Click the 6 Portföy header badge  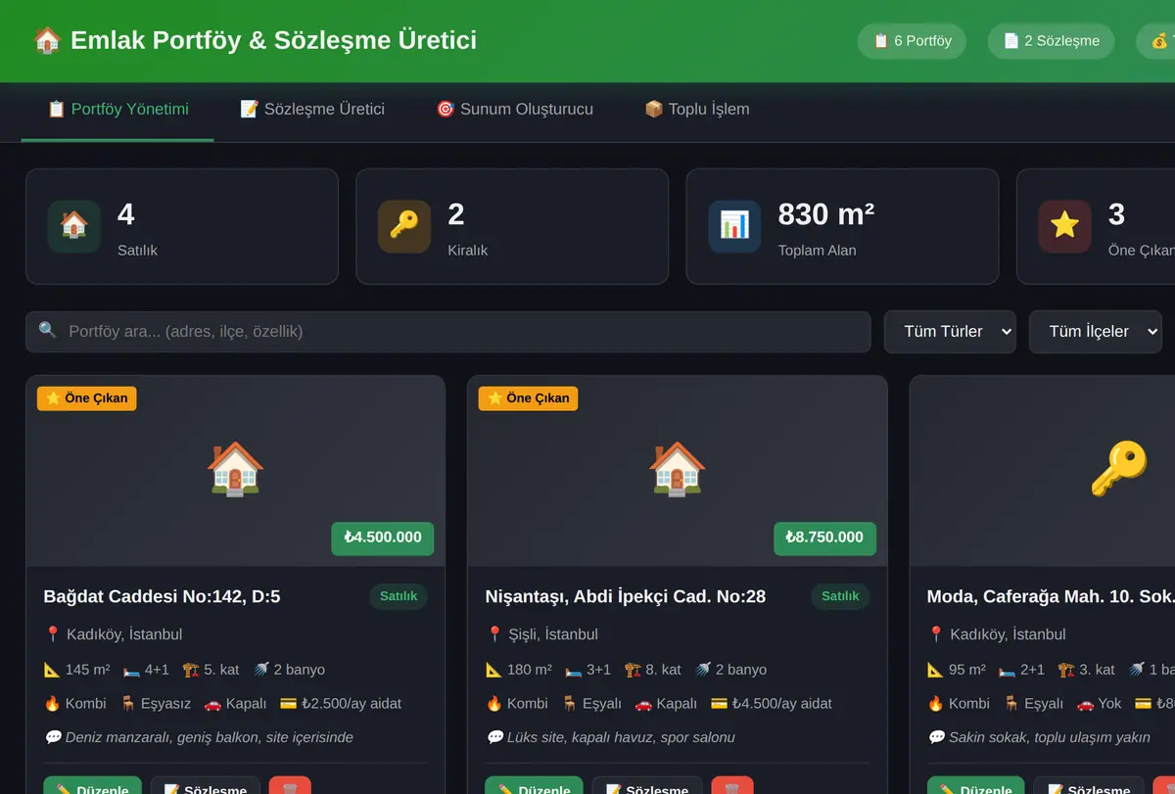912,41
